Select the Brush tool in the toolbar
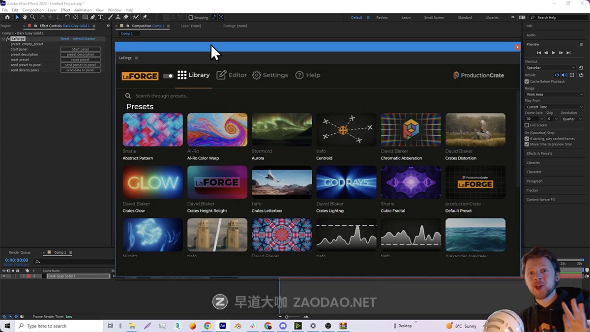This screenshot has width=590, height=332. 110,17
